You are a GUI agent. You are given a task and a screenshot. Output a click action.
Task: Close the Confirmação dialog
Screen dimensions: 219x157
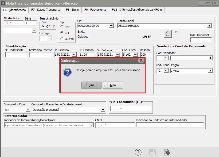coord(141,61)
